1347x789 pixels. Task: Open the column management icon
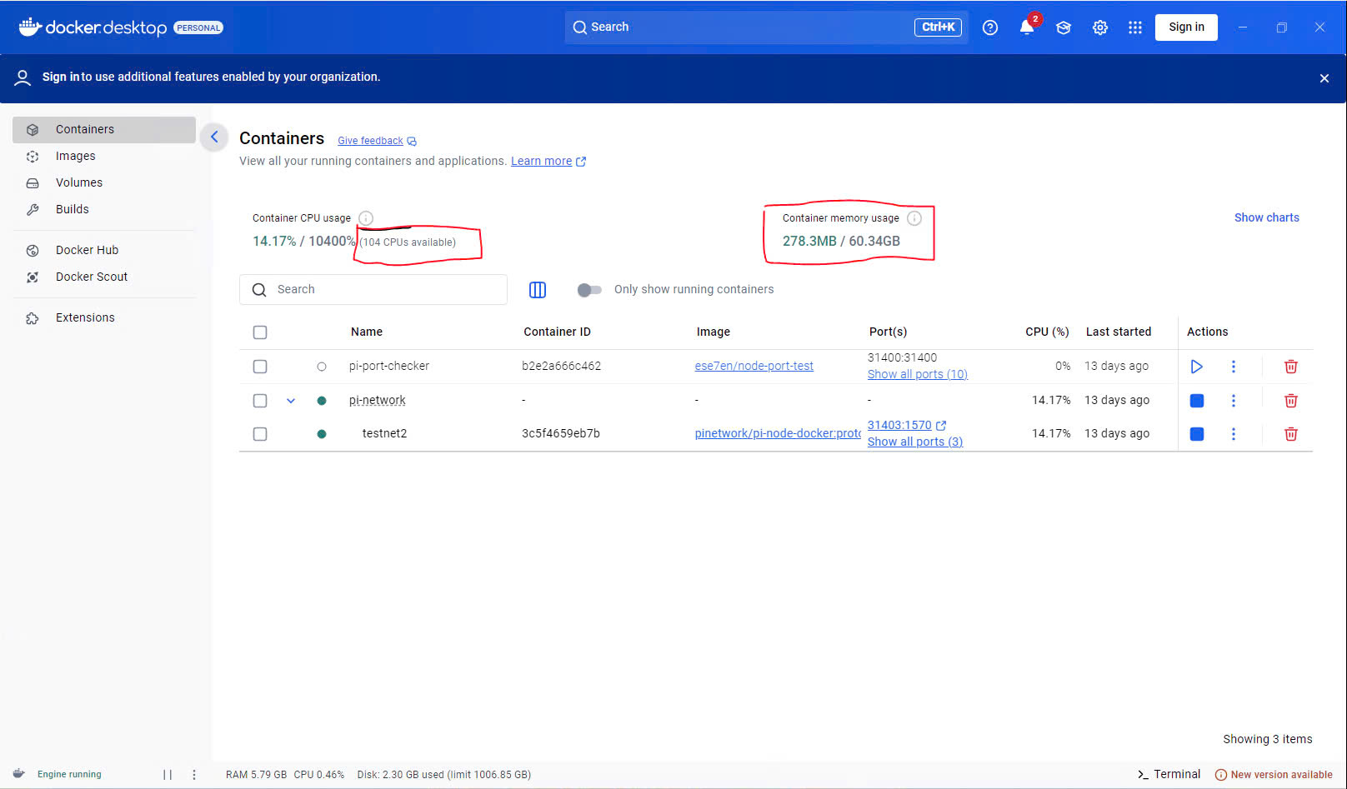coord(538,290)
